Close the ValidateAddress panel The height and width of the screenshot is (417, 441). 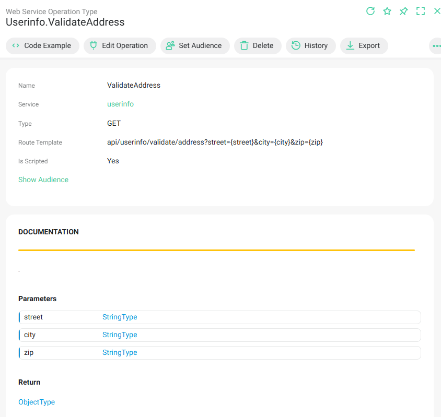tap(437, 11)
